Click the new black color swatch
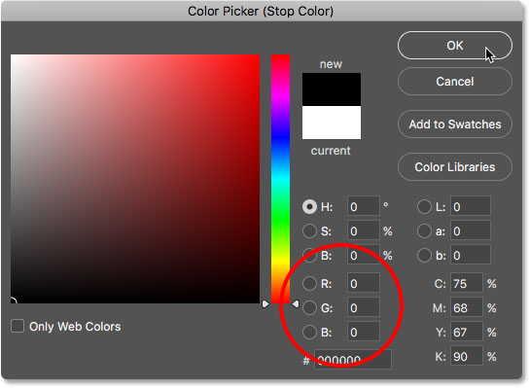The height and width of the screenshot is (388, 530). point(332,89)
